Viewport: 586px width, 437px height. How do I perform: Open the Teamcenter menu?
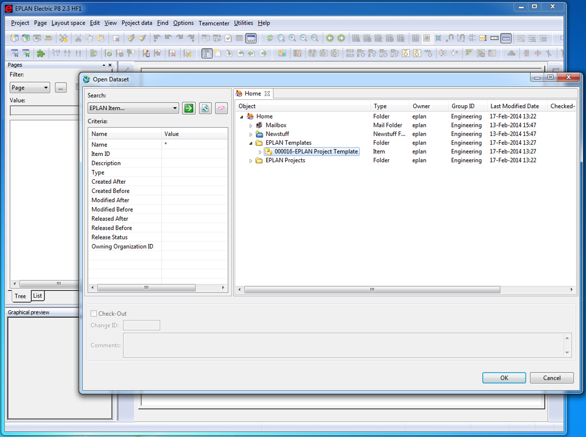pyautogui.click(x=214, y=23)
